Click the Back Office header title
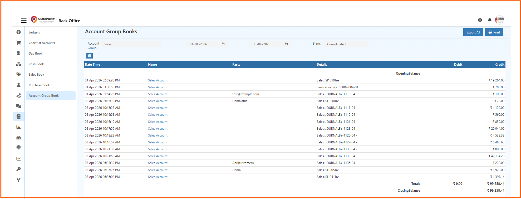Image resolution: width=521 pixels, height=199 pixels. pos(69,21)
